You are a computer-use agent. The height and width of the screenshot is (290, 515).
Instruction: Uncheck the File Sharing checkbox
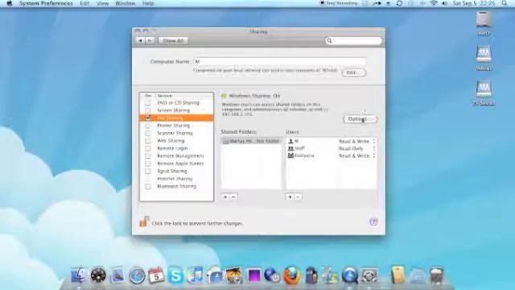(148, 118)
